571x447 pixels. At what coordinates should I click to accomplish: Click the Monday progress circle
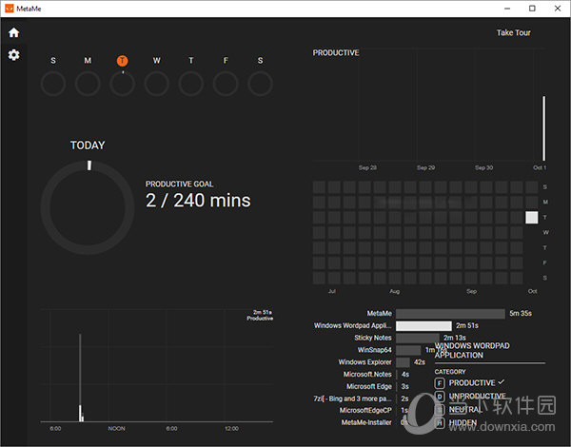[88, 84]
